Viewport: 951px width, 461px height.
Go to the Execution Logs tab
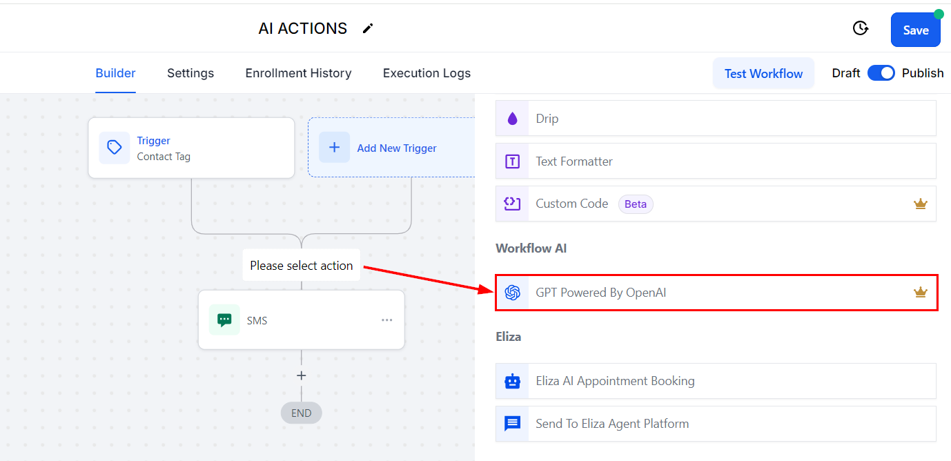coord(427,73)
